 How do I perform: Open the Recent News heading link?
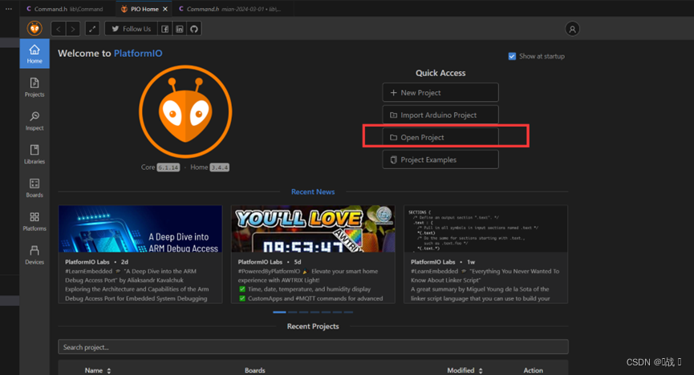click(313, 192)
